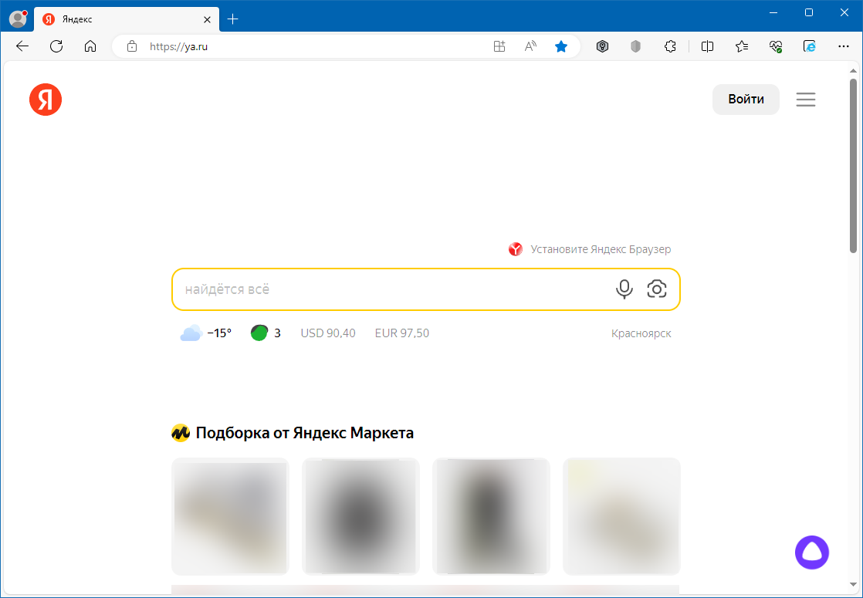Open the EUR 97,50 exchange rate
The image size is (863, 598).
[401, 333]
